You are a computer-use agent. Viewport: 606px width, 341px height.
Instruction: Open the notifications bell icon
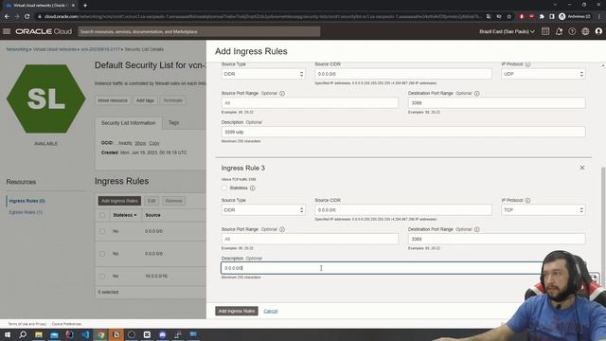click(x=559, y=31)
